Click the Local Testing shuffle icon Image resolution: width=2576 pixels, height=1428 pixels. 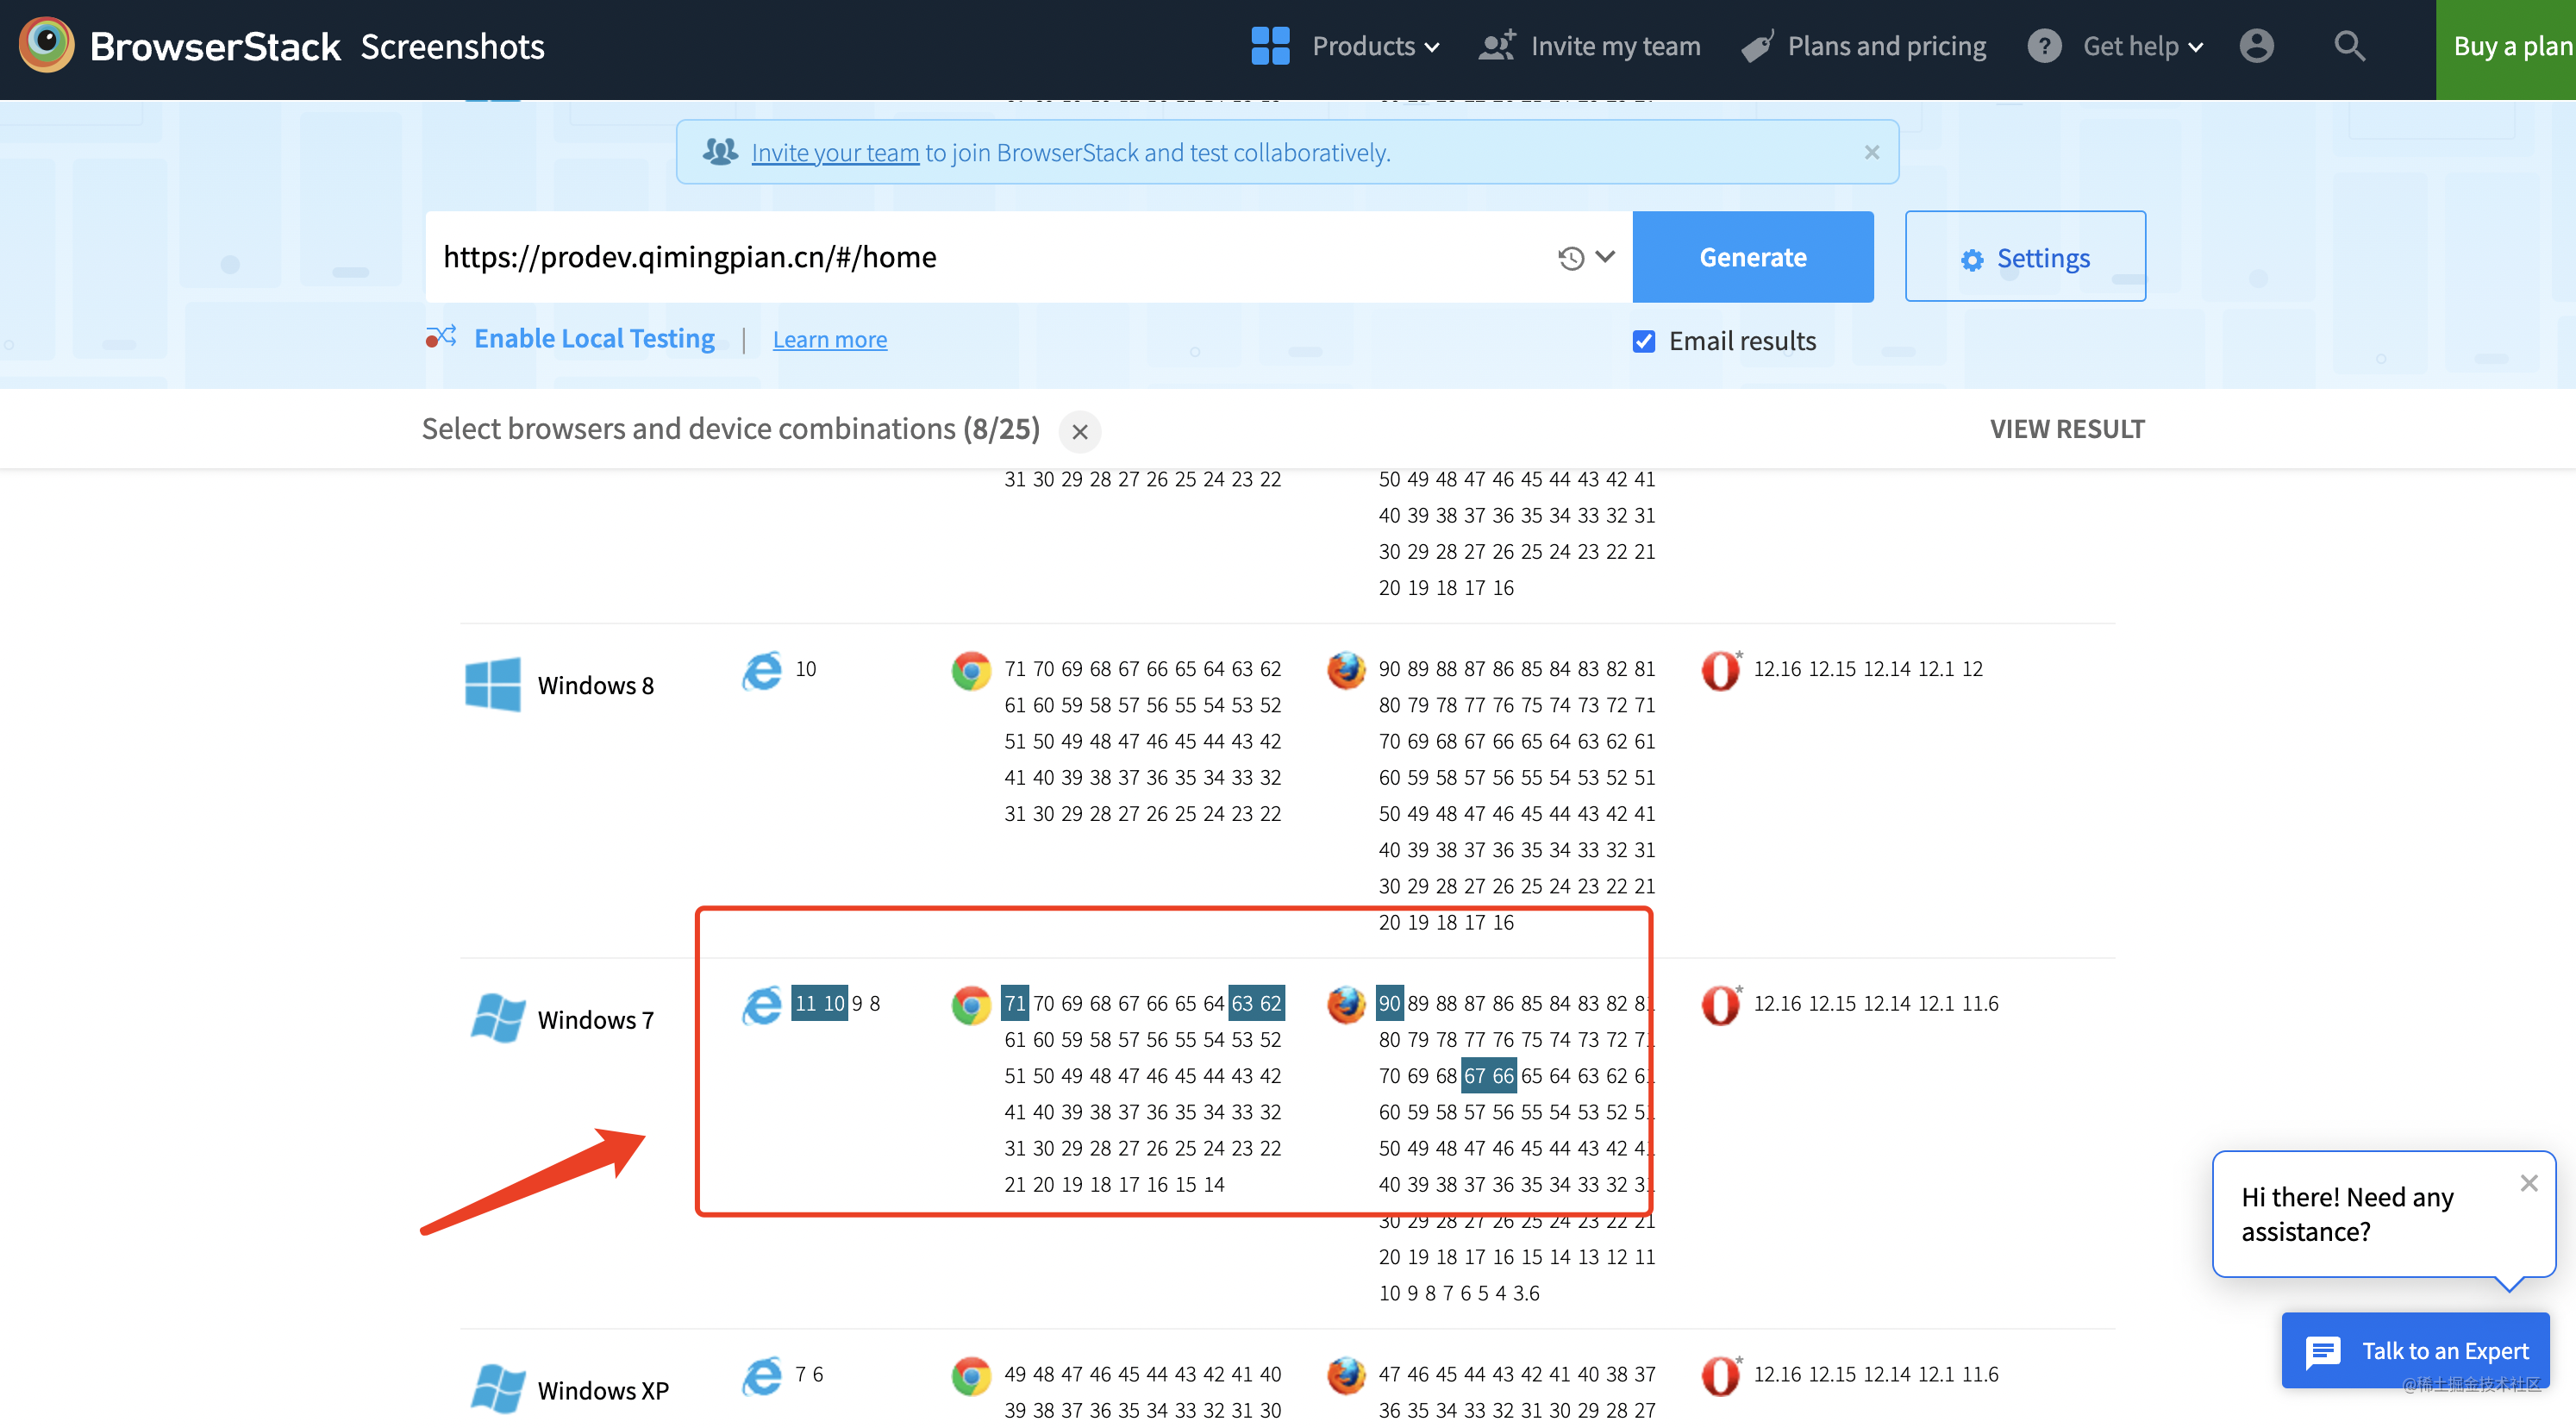click(x=441, y=337)
